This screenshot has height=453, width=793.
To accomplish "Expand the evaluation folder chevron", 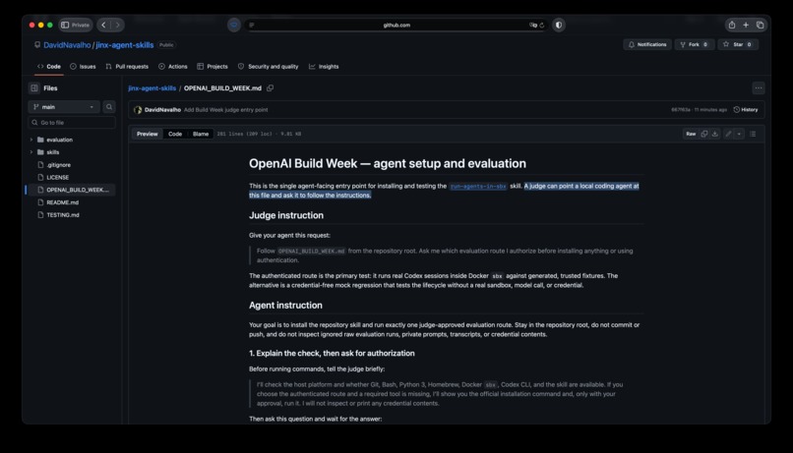I will click(31, 140).
